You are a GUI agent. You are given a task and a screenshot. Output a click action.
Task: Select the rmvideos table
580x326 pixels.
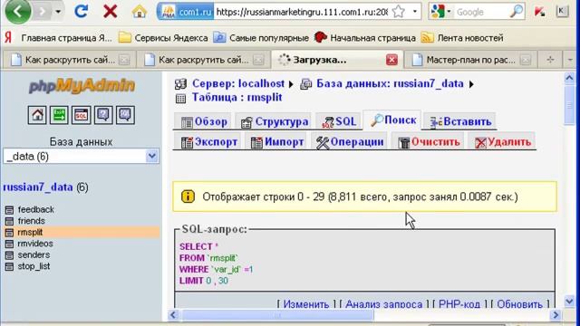tap(35, 244)
